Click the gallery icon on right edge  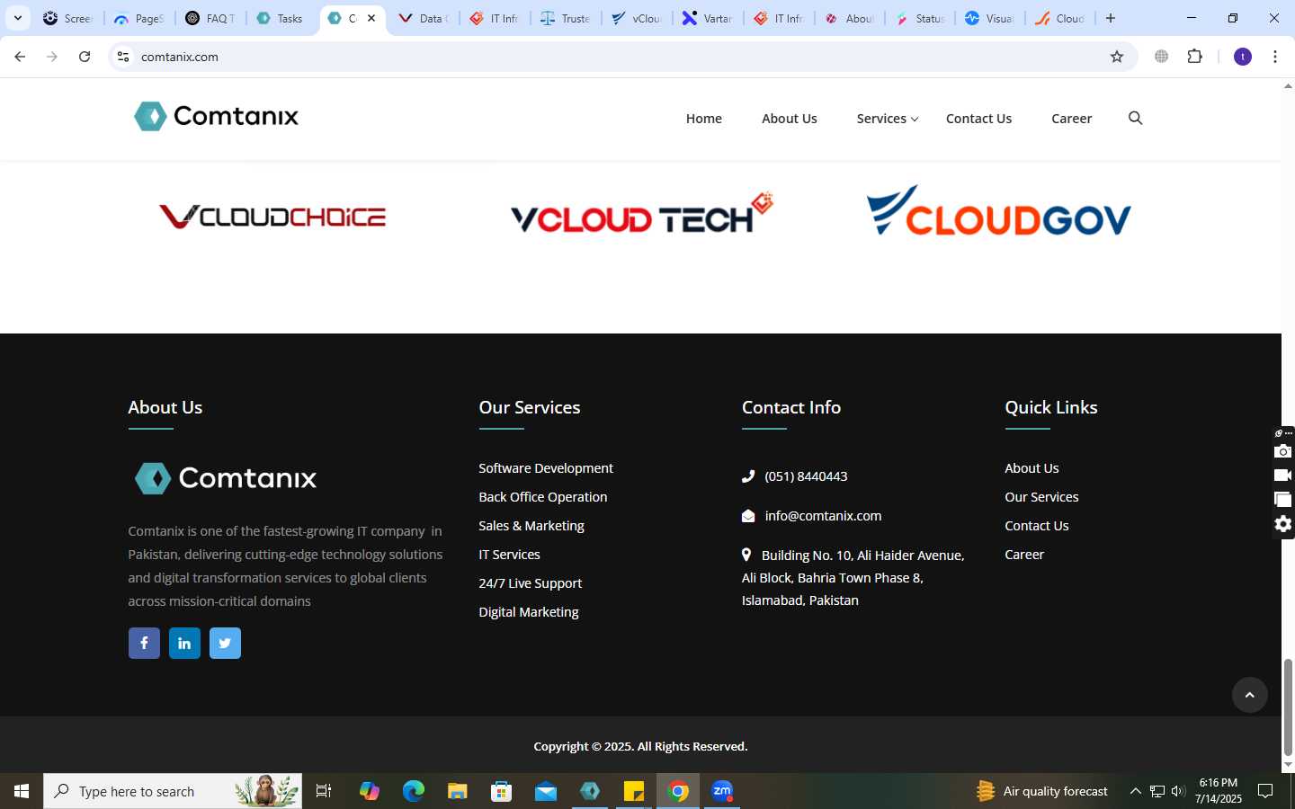pos(1283,500)
